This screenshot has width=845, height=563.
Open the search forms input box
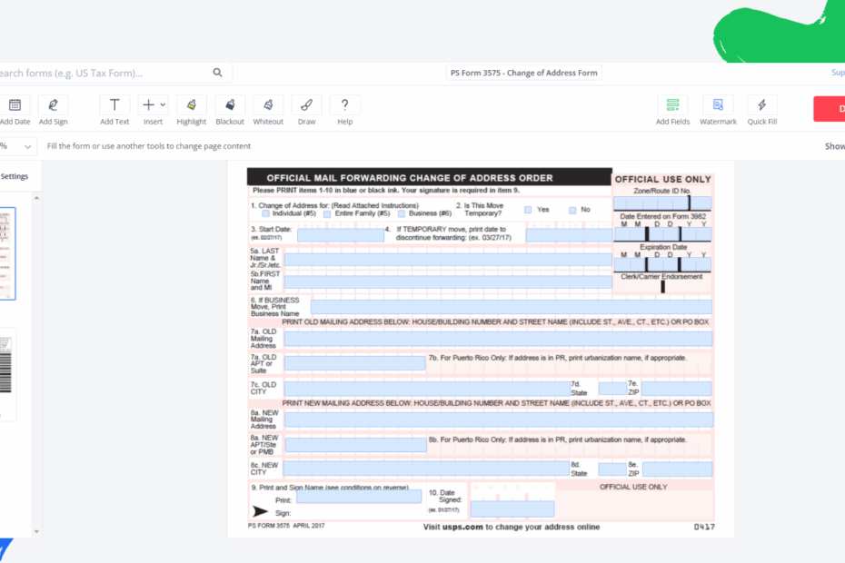(91, 71)
